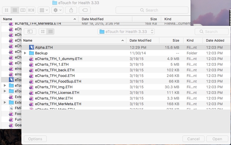
Task: Open the item arrangement dropdown in Finder
Action: tap(44, 10)
